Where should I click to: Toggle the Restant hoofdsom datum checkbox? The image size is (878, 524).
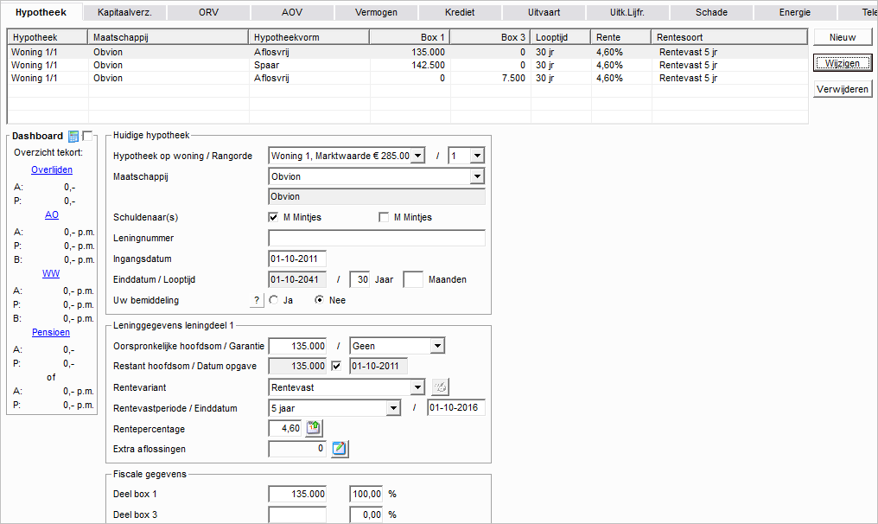pos(336,366)
